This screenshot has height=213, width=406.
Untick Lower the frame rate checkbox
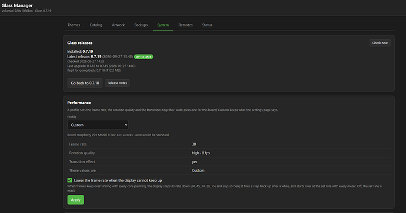[69, 180]
